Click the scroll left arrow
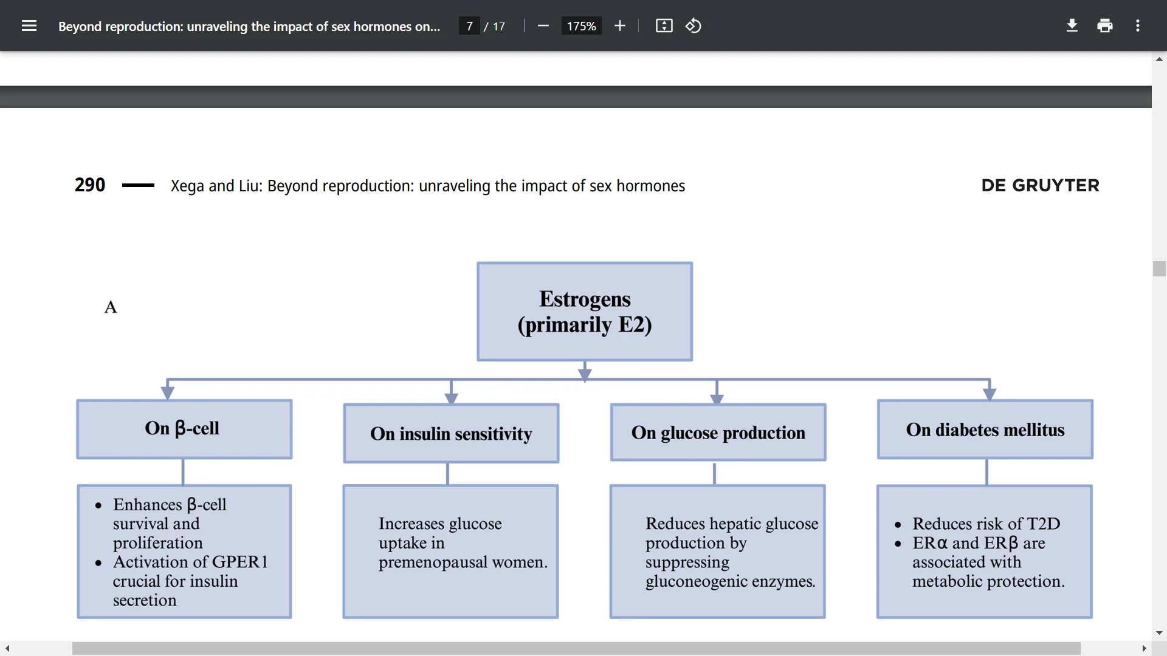Screen dimensions: 1167x656 coord(7,649)
